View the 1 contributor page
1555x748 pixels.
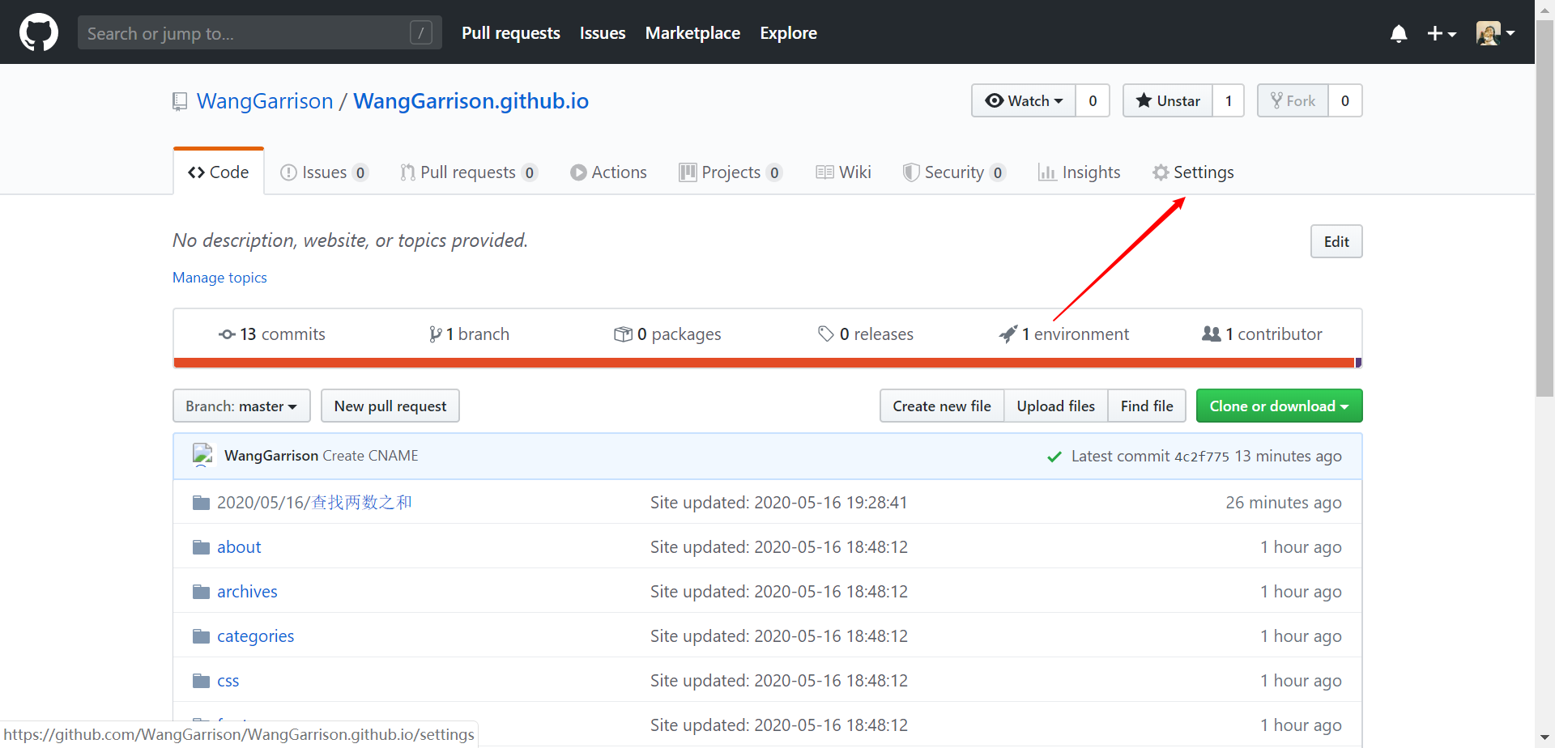[1262, 334]
